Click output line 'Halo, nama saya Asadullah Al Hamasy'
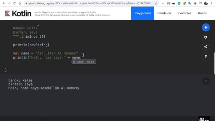215x121 pixels. point(44,88)
